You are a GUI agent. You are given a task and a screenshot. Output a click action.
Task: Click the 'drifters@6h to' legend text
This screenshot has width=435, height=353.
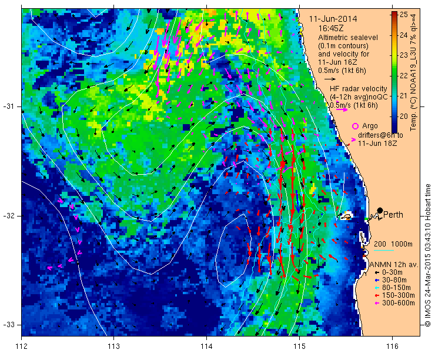381,135
